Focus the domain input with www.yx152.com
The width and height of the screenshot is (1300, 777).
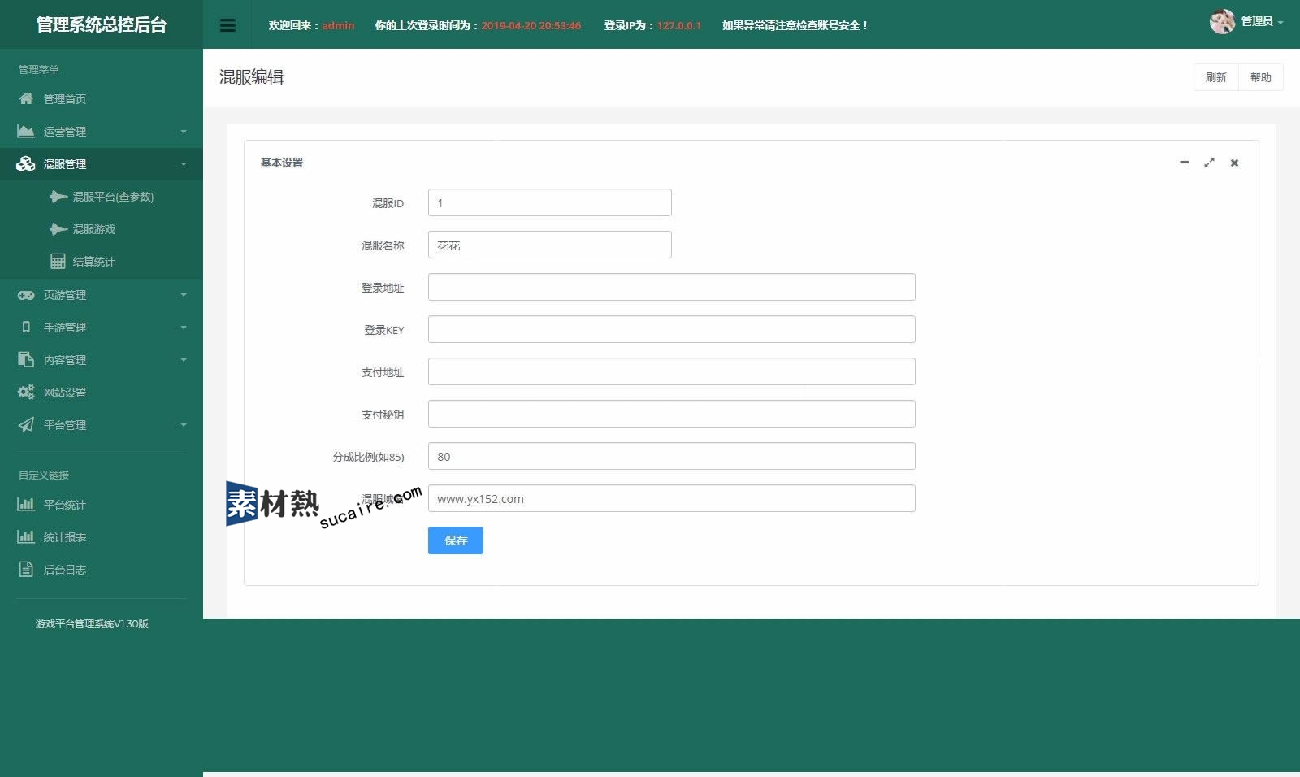tap(672, 498)
